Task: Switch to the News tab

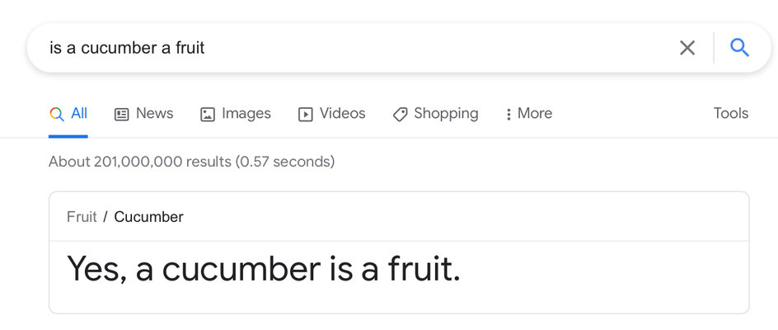Action: point(144,114)
